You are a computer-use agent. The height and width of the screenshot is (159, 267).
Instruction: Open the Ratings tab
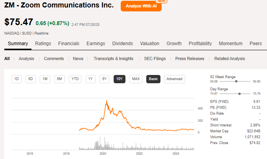click(x=43, y=44)
